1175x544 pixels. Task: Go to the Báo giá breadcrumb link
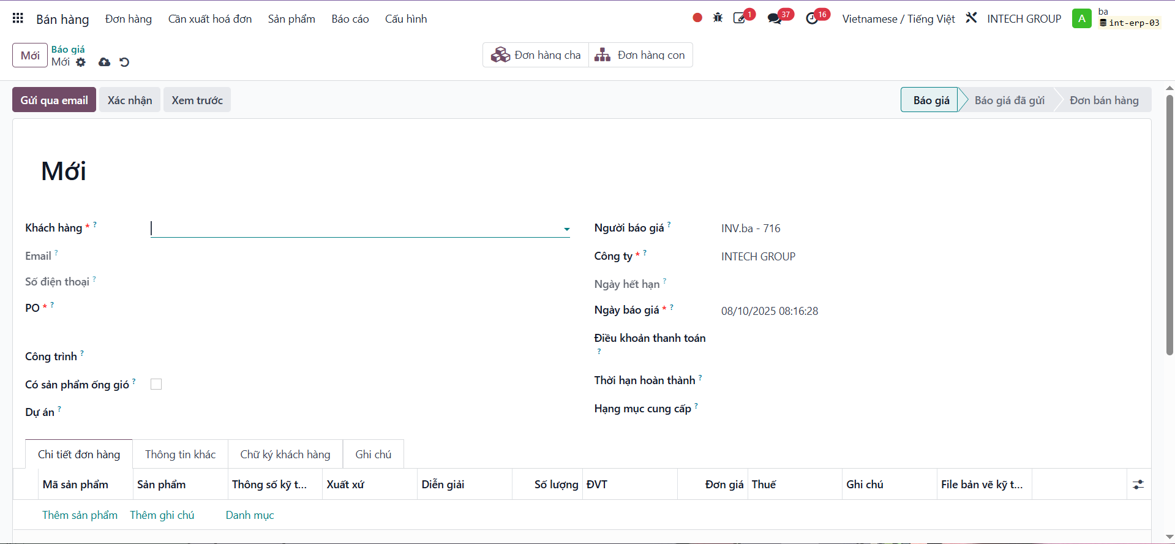click(x=68, y=49)
